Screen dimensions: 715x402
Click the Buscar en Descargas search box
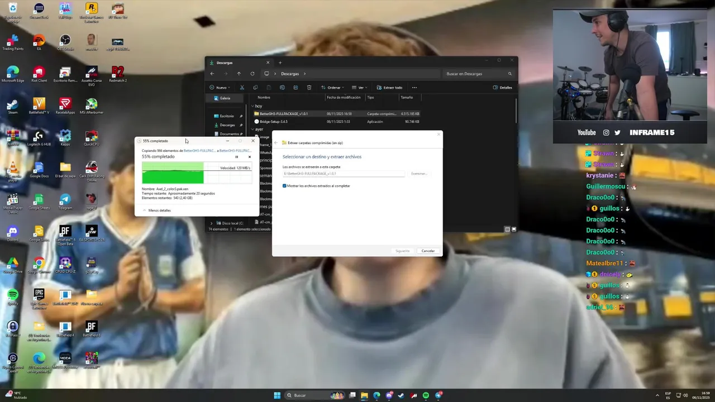pos(479,74)
